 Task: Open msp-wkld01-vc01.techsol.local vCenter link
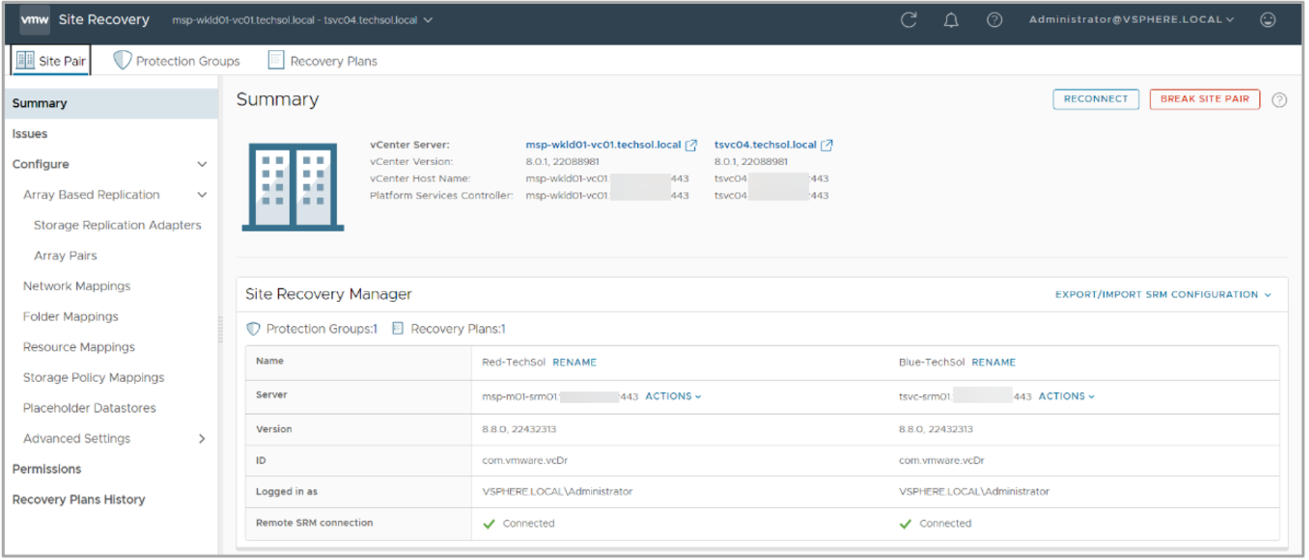(603, 145)
